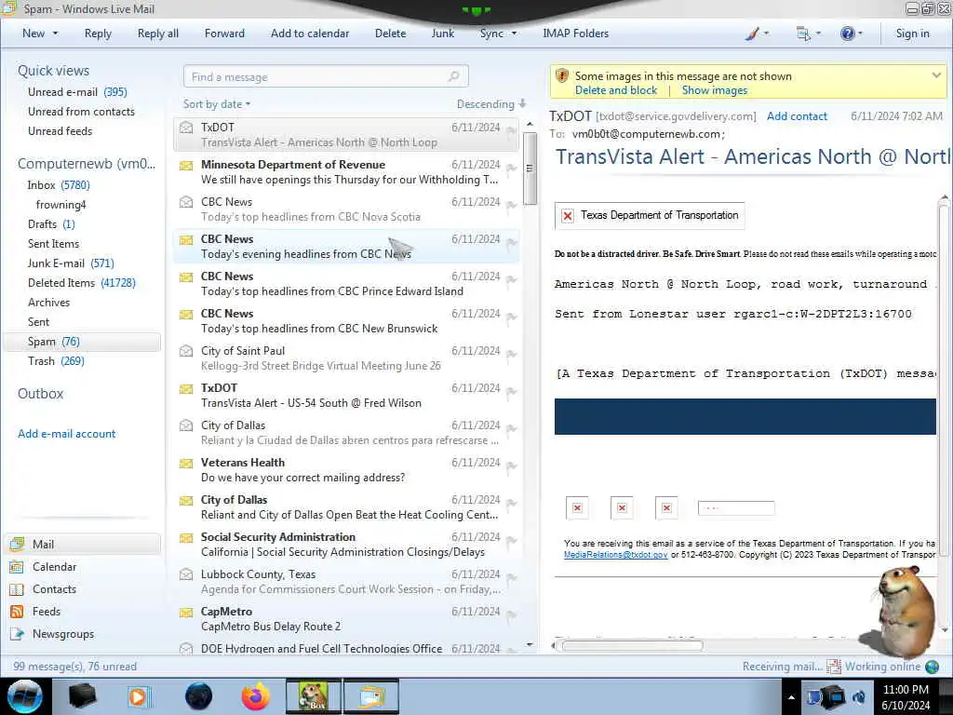This screenshot has width=953, height=715.
Task: Toggle the flag on City of Saint Paul email
Action: [x=511, y=354]
